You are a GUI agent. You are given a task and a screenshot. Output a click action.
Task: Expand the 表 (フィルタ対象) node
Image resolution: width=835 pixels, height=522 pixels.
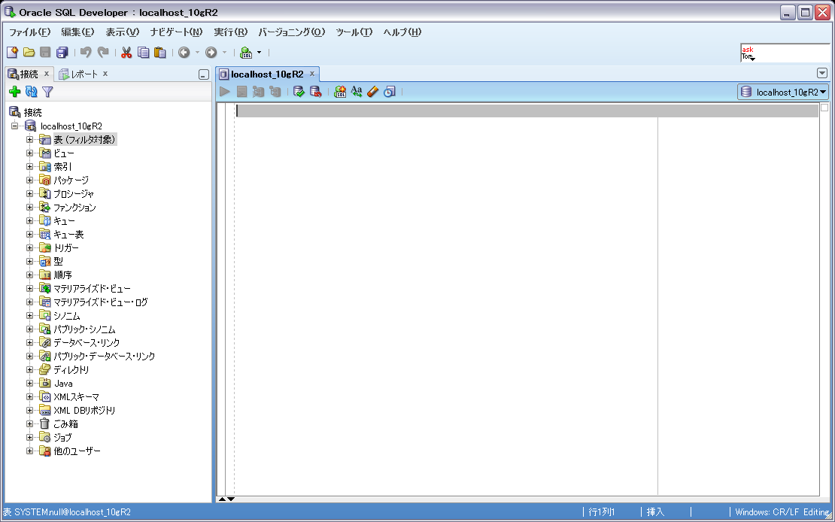(30, 140)
